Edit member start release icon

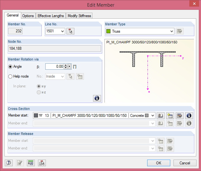[170, 141]
